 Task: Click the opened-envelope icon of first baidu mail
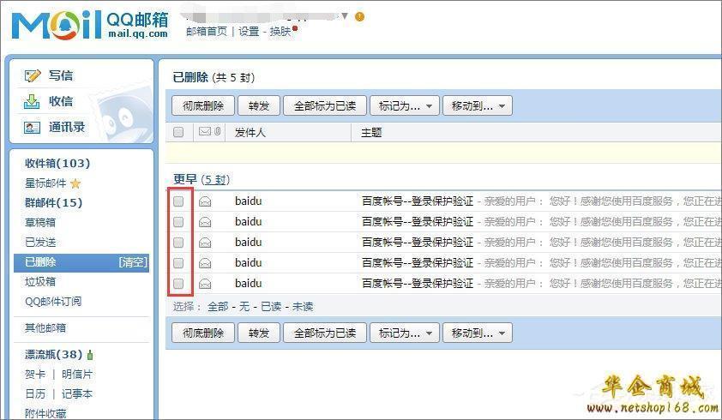coord(205,201)
